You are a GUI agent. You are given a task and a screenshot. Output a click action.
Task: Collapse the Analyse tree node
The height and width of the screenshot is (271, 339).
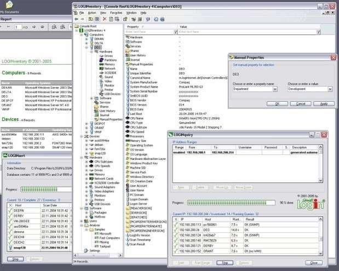point(82,225)
